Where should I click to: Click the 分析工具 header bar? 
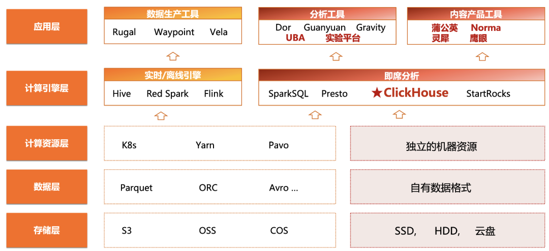click(x=327, y=14)
